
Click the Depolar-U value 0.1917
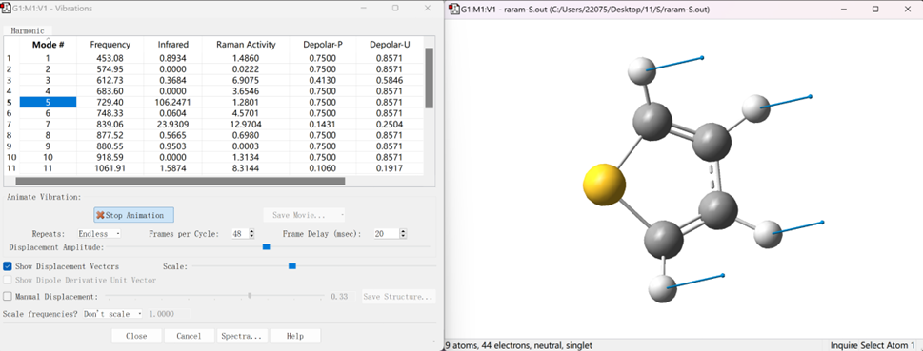click(390, 168)
